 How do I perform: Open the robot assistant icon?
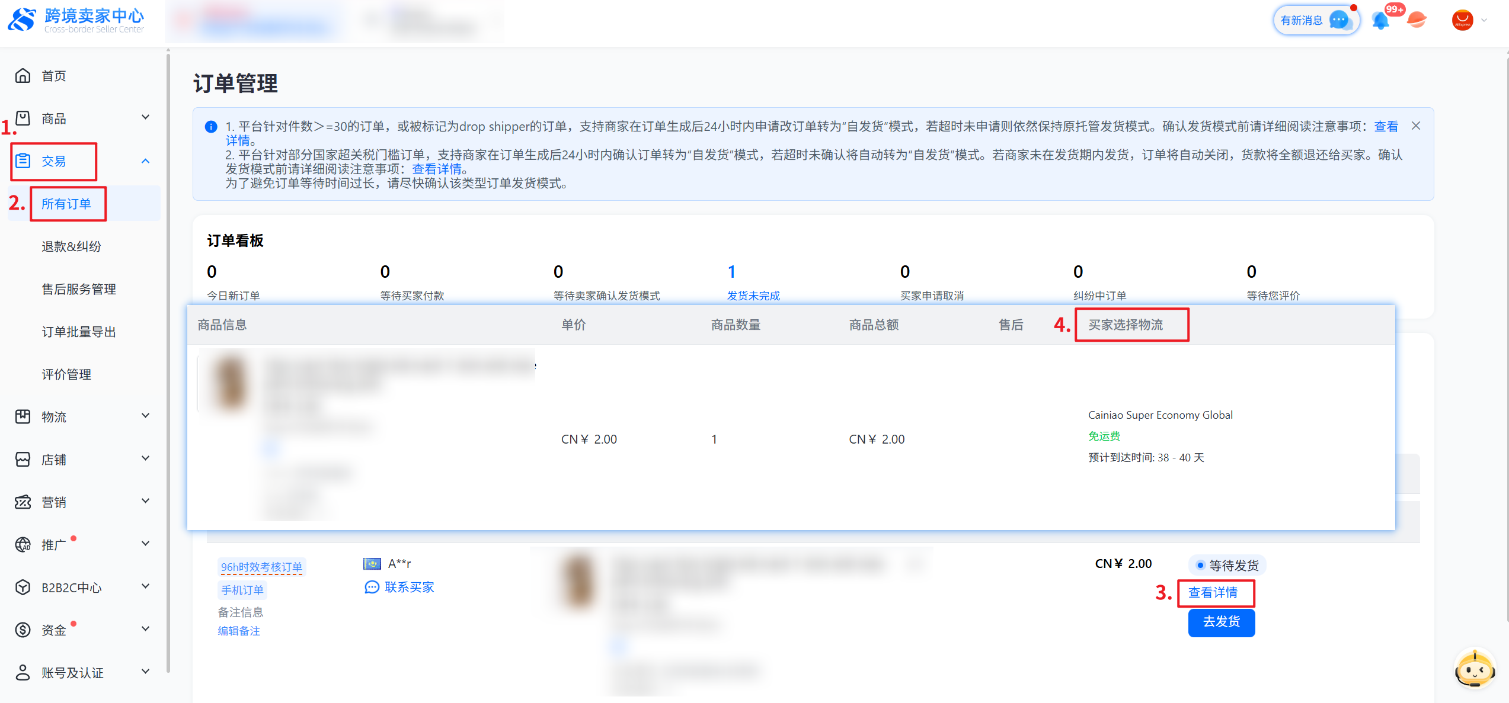click(1475, 669)
